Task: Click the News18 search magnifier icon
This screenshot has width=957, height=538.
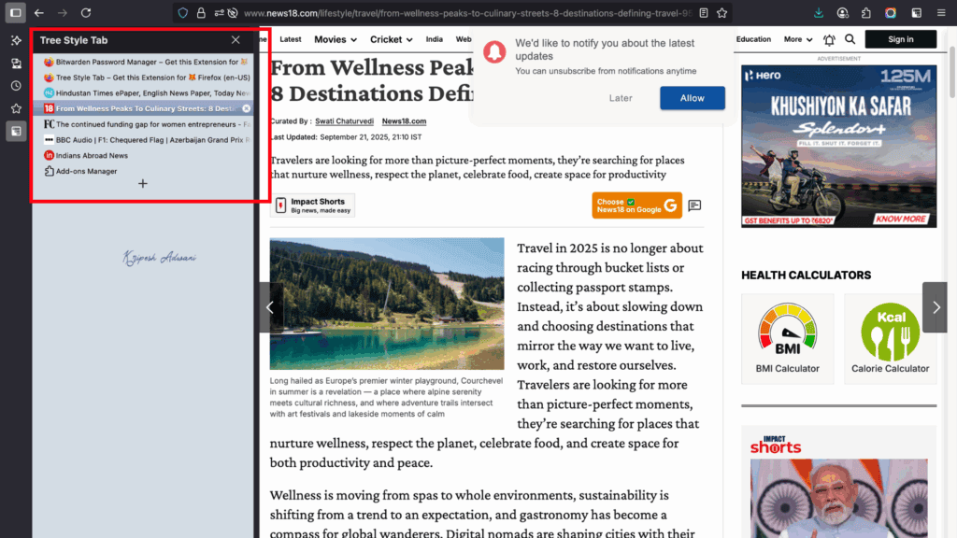Action: tap(849, 39)
